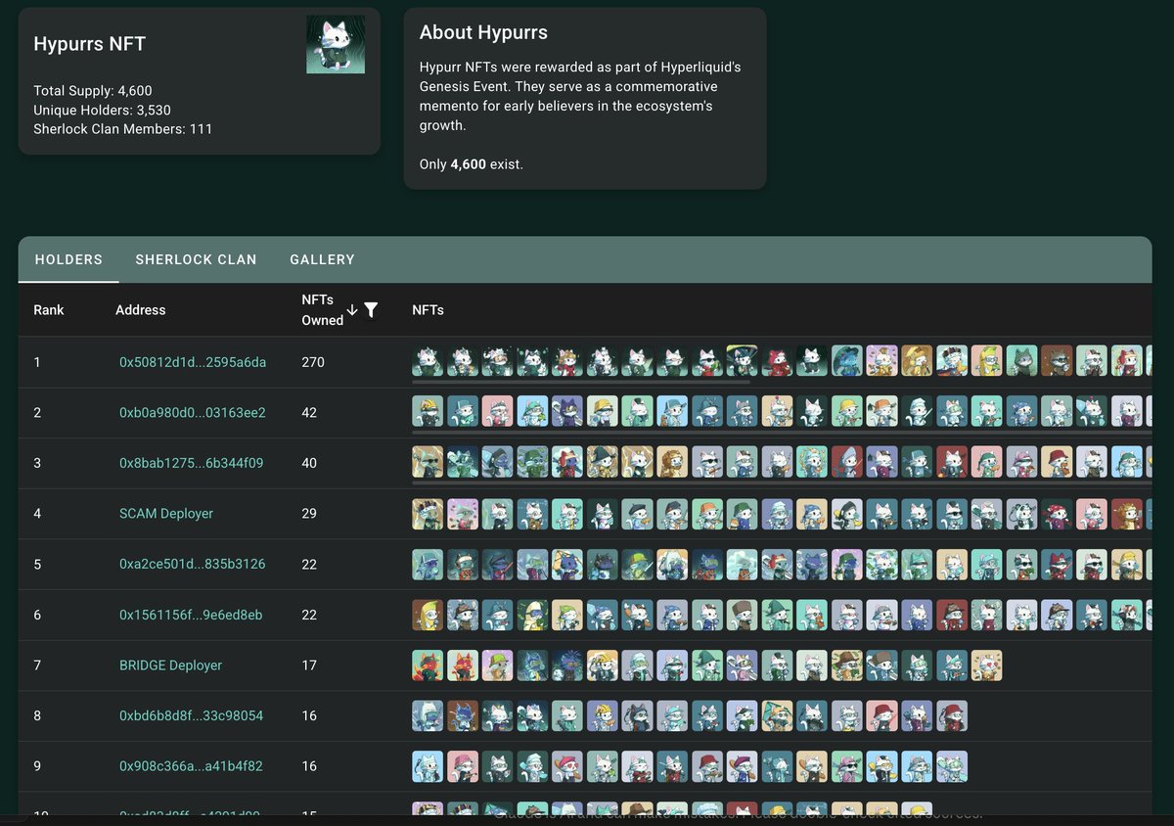Viewport: 1174px width, 826px height.
Task: Click the Hypurrs NFT title
Action: click(x=90, y=44)
